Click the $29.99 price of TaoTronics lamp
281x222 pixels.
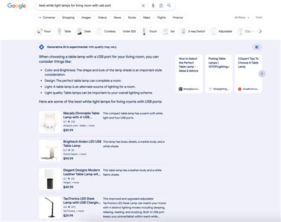68,215
